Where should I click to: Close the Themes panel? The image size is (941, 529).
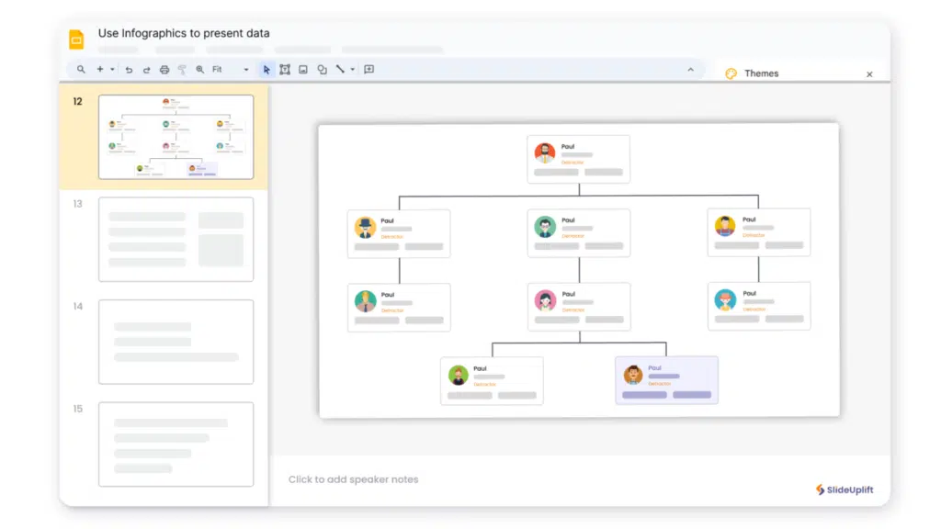[869, 74]
